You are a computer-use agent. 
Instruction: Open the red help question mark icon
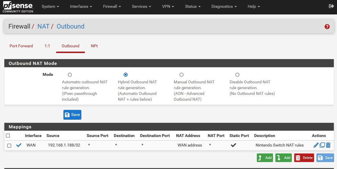coord(327,27)
